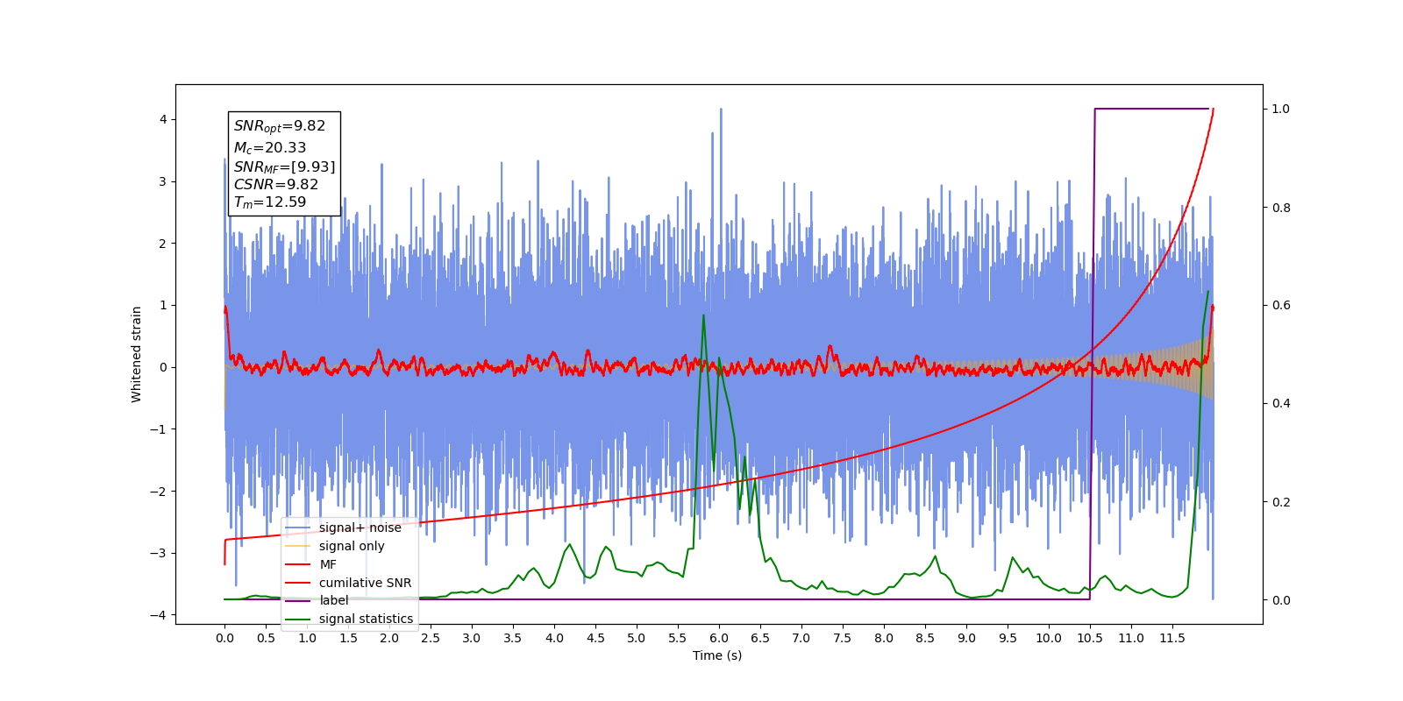
Task: Click the purple line sample beside 'label'
Action: (x=298, y=600)
